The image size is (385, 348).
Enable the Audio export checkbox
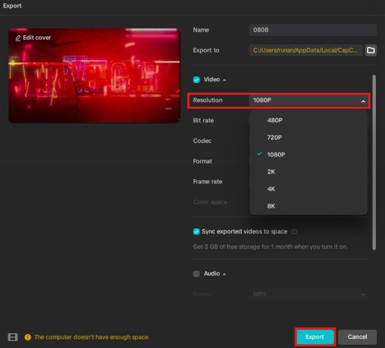pyautogui.click(x=196, y=273)
